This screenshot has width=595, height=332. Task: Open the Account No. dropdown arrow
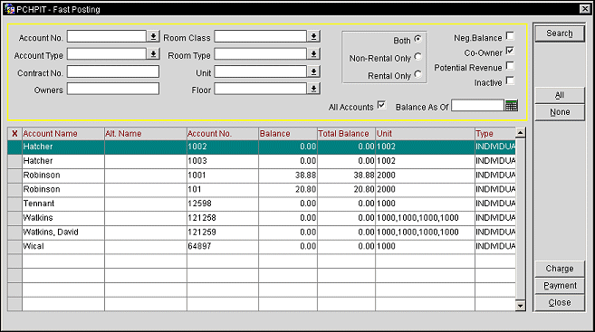[x=153, y=36]
